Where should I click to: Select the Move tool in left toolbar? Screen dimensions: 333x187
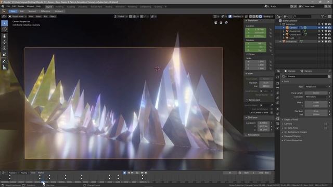pos(5,42)
